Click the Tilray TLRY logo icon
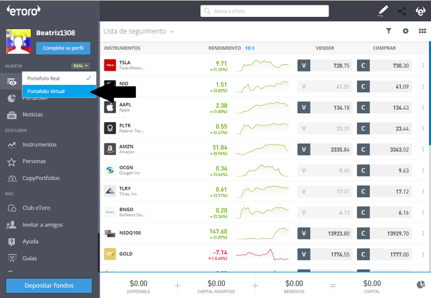Viewport: 431px width, 298px height. pyautogui.click(x=110, y=191)
